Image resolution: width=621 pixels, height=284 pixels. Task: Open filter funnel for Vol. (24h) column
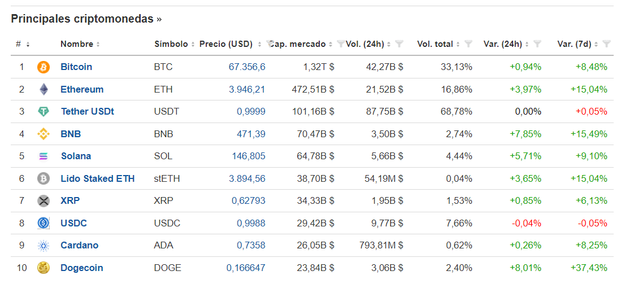pyautogui.click(x=399, y=44)
